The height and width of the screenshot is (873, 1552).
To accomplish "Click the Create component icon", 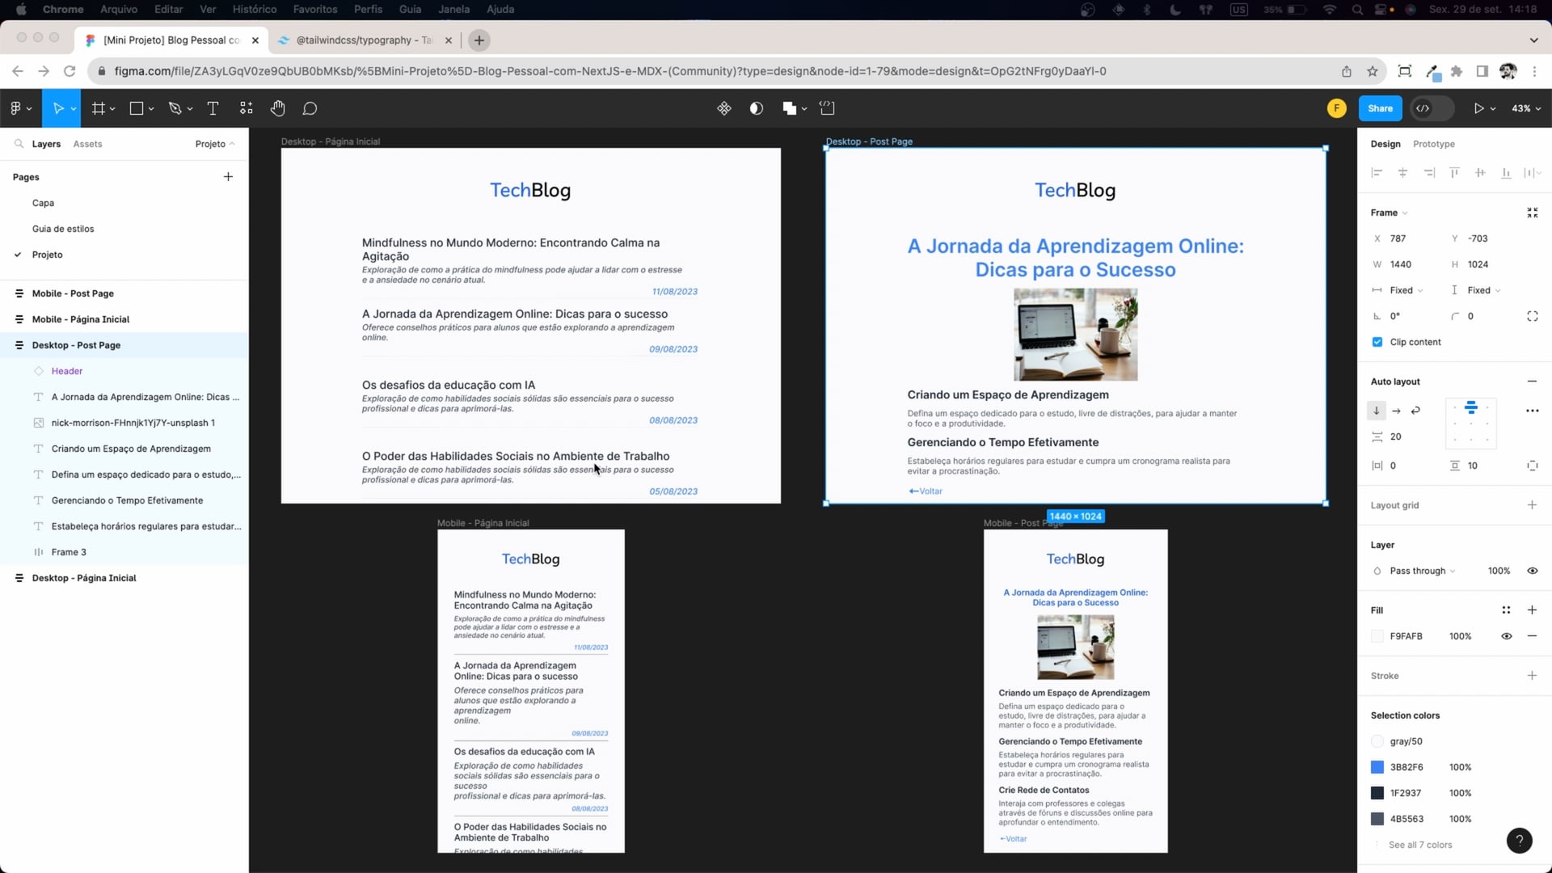I will tap(724, 108).
